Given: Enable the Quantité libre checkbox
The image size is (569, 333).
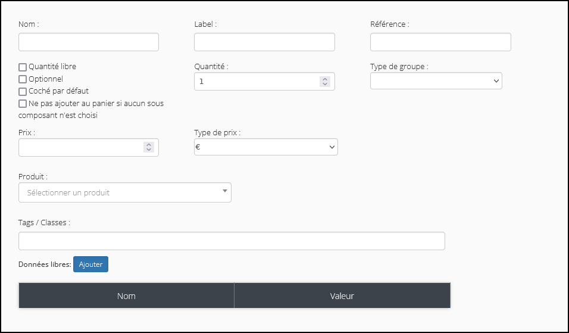Looking at the screenshot, I should (x=23, y=67).
